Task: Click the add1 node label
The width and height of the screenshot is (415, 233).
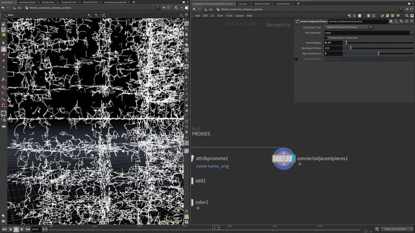Action: tap(200, 181)
